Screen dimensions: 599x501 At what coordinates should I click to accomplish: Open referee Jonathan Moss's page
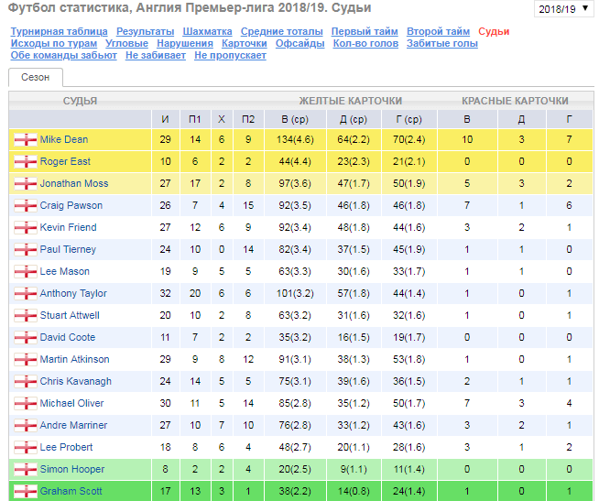(74, 183)
